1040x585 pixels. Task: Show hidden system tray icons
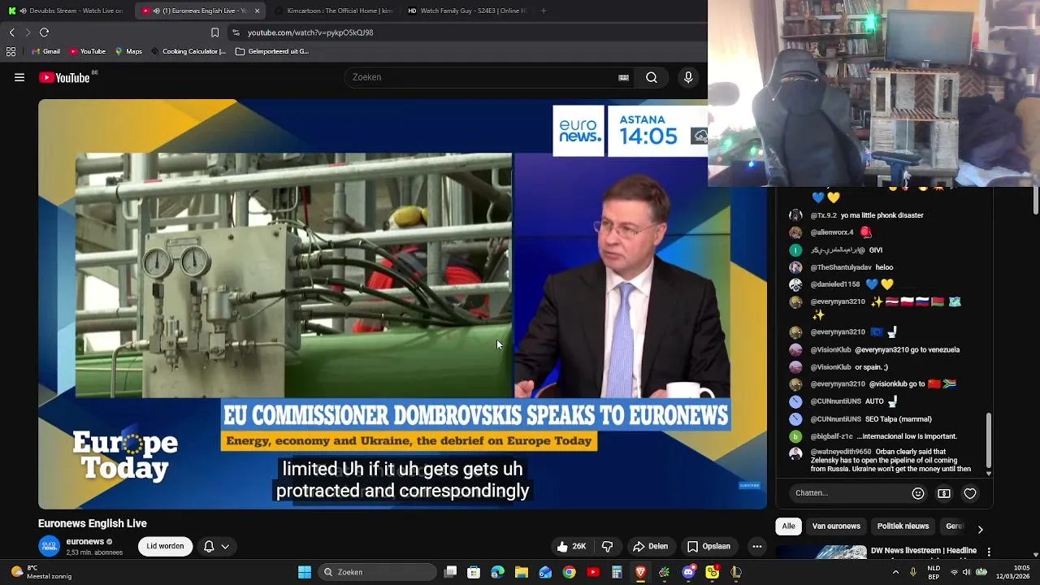tap(895, 572)
